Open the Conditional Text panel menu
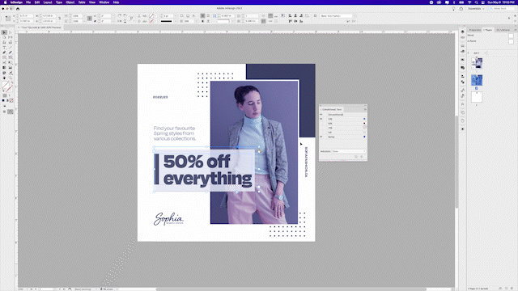 click(365, 109)
